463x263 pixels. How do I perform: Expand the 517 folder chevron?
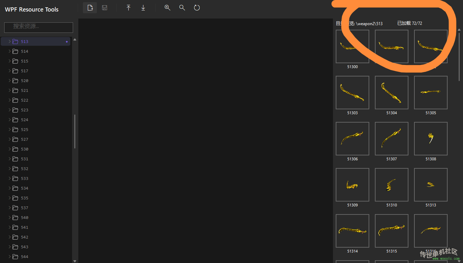coord(9,71)
